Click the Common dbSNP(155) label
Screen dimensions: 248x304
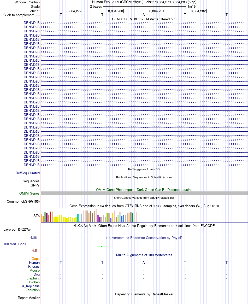pos(23,201)
